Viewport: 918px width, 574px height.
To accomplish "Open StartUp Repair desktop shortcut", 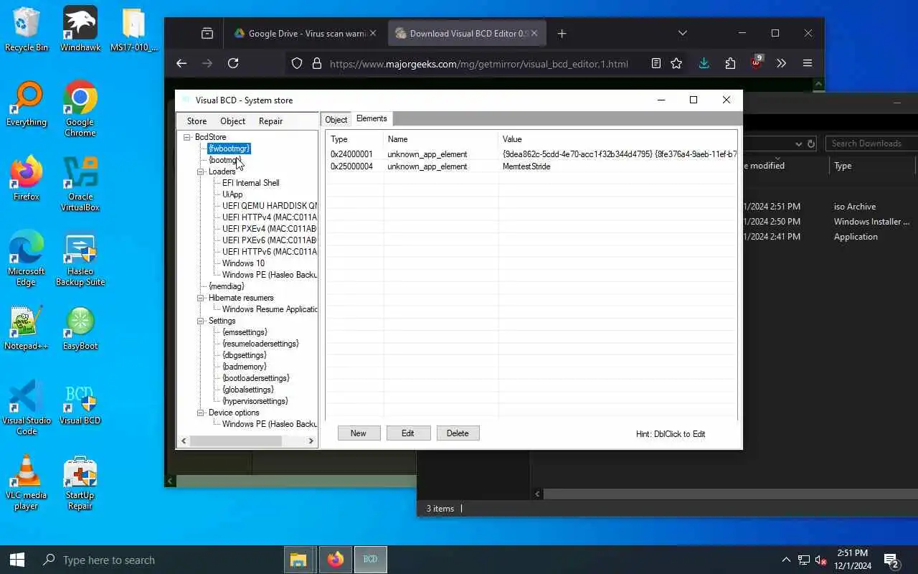I will point(80,482).
